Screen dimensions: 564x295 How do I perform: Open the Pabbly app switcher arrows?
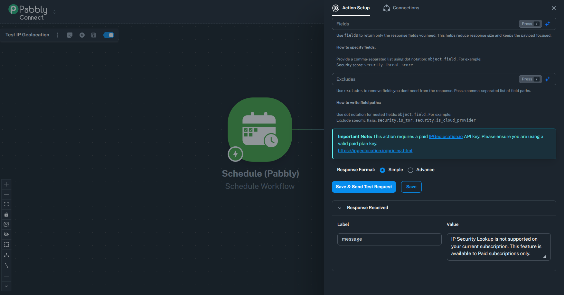(x=54, y=12)
